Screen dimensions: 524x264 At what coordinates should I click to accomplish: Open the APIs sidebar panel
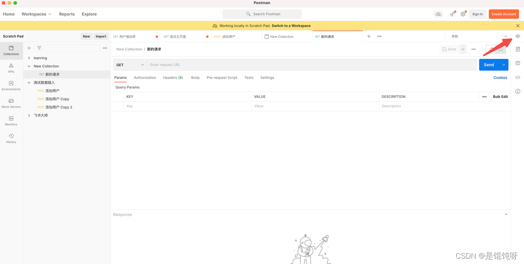[x=11, y=68]
